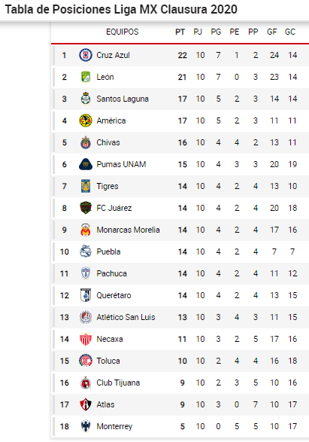Click the Cruz Azul team crest

click(x=86, y=55)
